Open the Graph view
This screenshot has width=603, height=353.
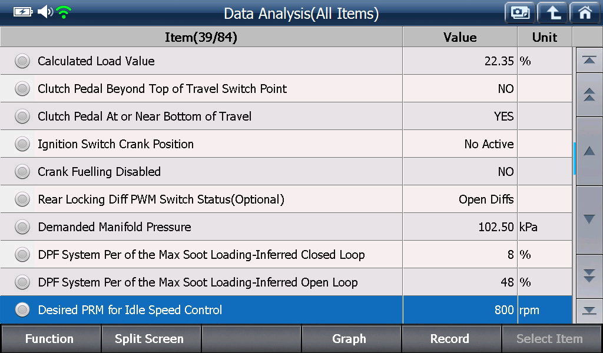(x=350, y=338)
